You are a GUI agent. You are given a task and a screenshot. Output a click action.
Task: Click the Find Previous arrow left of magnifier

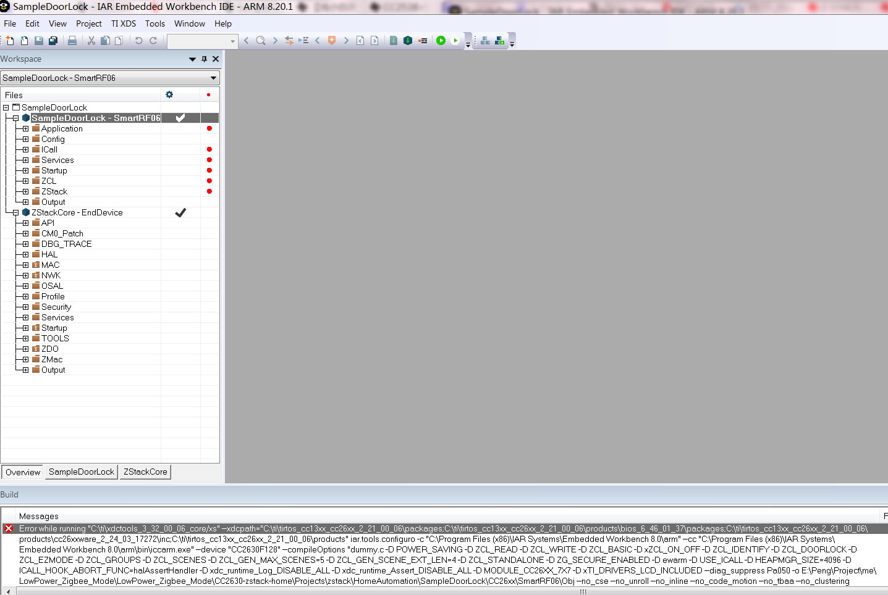click(x=247, y=41)
